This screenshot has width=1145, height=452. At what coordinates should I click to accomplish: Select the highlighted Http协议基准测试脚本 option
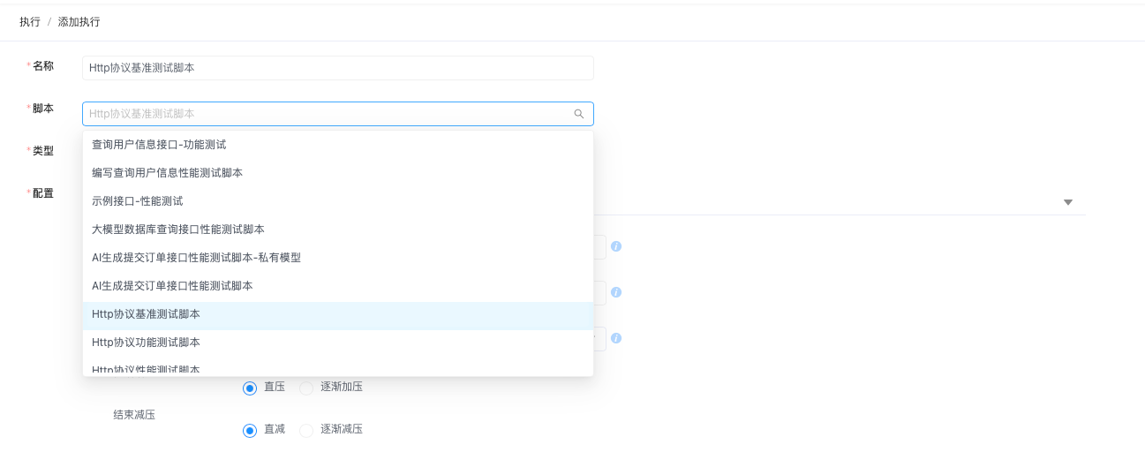(338, 314)
